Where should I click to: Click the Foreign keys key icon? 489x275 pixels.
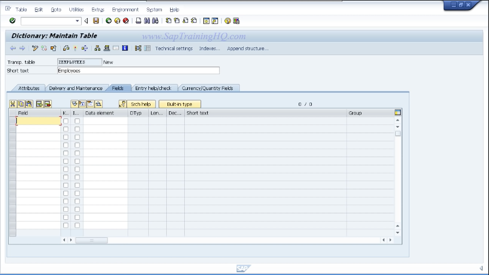pos(123,104)
